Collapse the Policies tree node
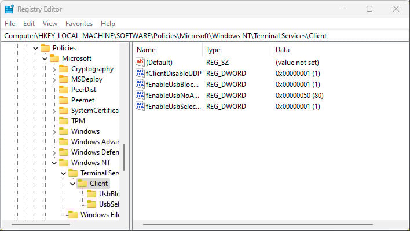This screenshot has height=231, width=410. pyautogui.click(x=35, y=49)
